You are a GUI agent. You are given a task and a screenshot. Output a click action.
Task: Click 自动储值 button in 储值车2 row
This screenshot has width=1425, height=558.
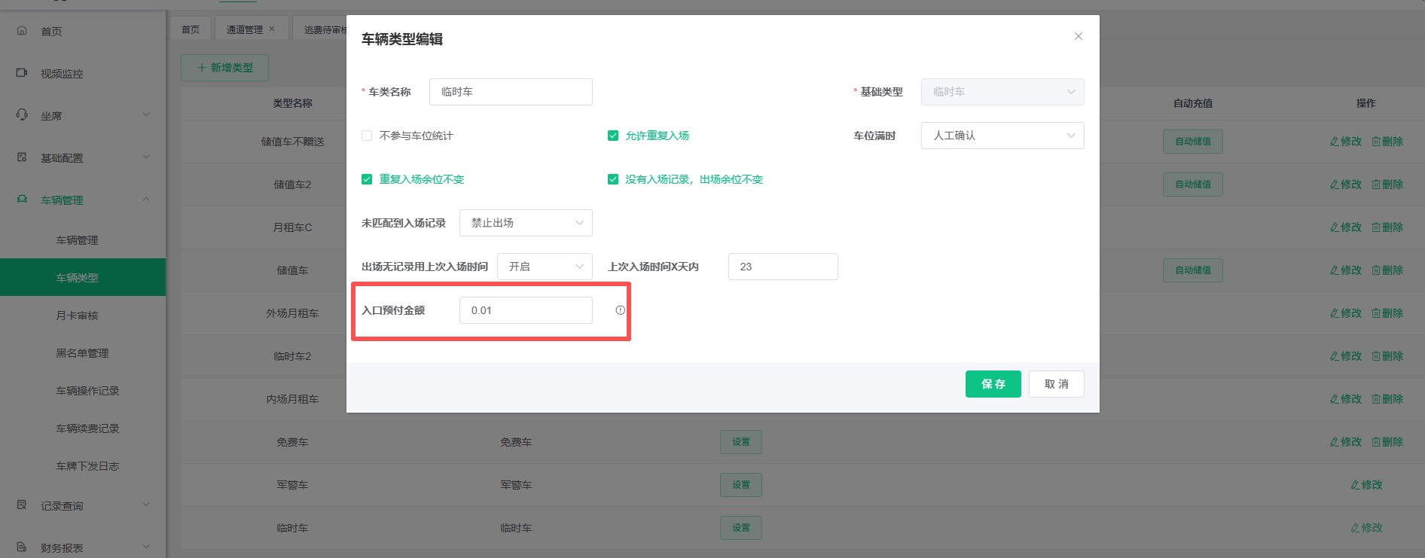(1193, 184)
